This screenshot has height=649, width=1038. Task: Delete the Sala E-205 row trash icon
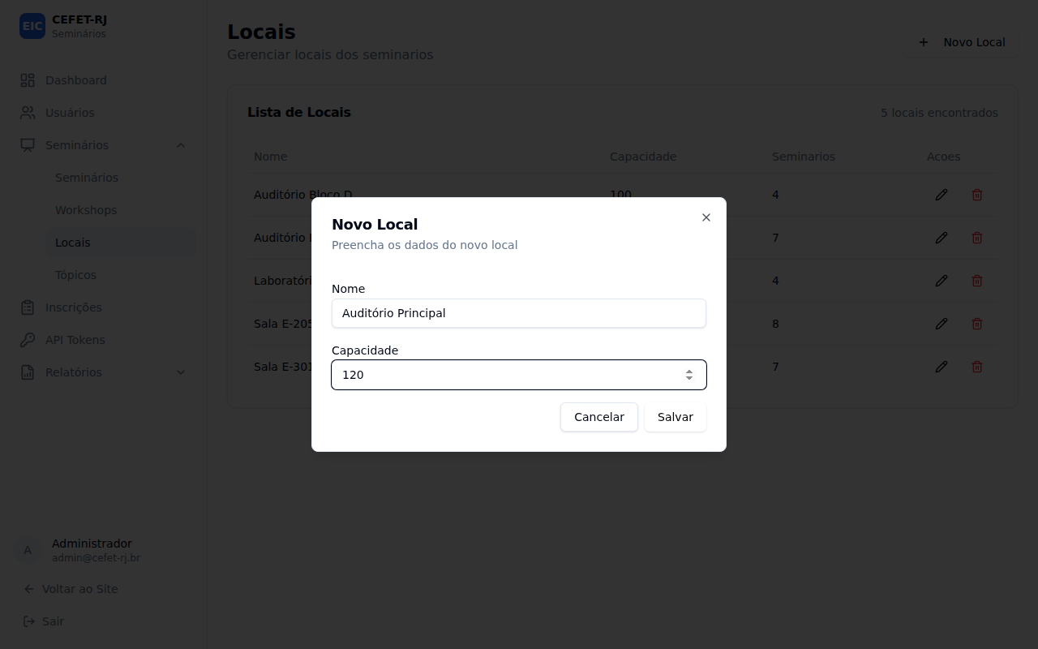click(977, 324)
